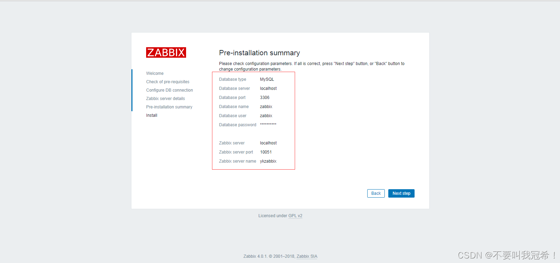Select the Welcome step in sidebar
Image resolution: width=560 pixels, height=263 pixels.
[155, 73]
